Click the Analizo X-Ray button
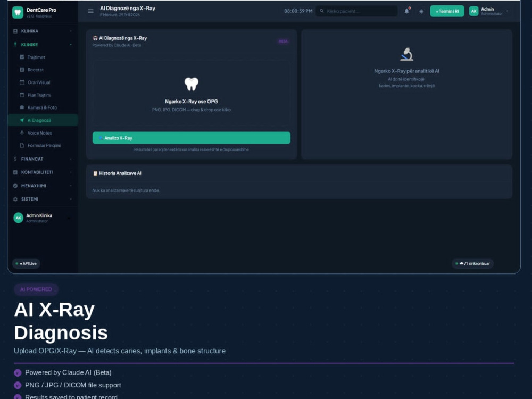 tap(192, 138)
